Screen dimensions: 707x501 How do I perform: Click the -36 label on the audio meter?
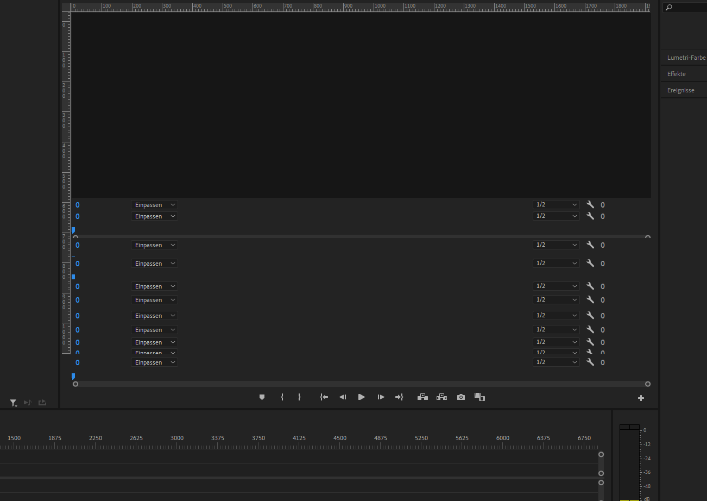point(647,472)
